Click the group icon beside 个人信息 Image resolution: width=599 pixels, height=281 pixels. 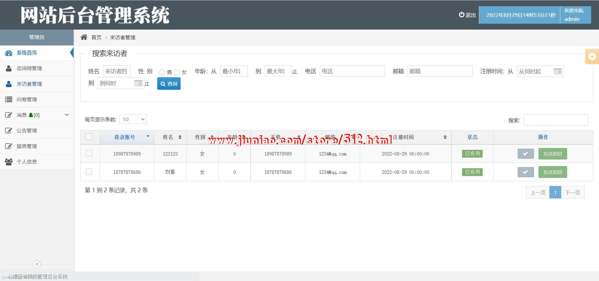(9, 162)
